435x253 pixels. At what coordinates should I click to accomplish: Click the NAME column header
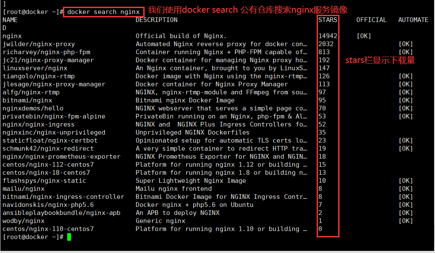pyautogui.click(x=10, y=20)
